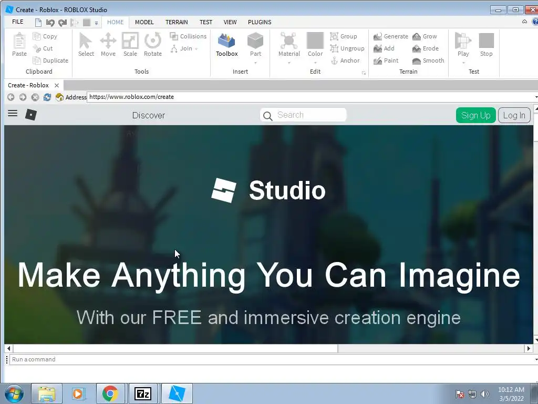Open the hamburger navigation menu
Screen dimensions: 538x404
(x=13, y=113)
